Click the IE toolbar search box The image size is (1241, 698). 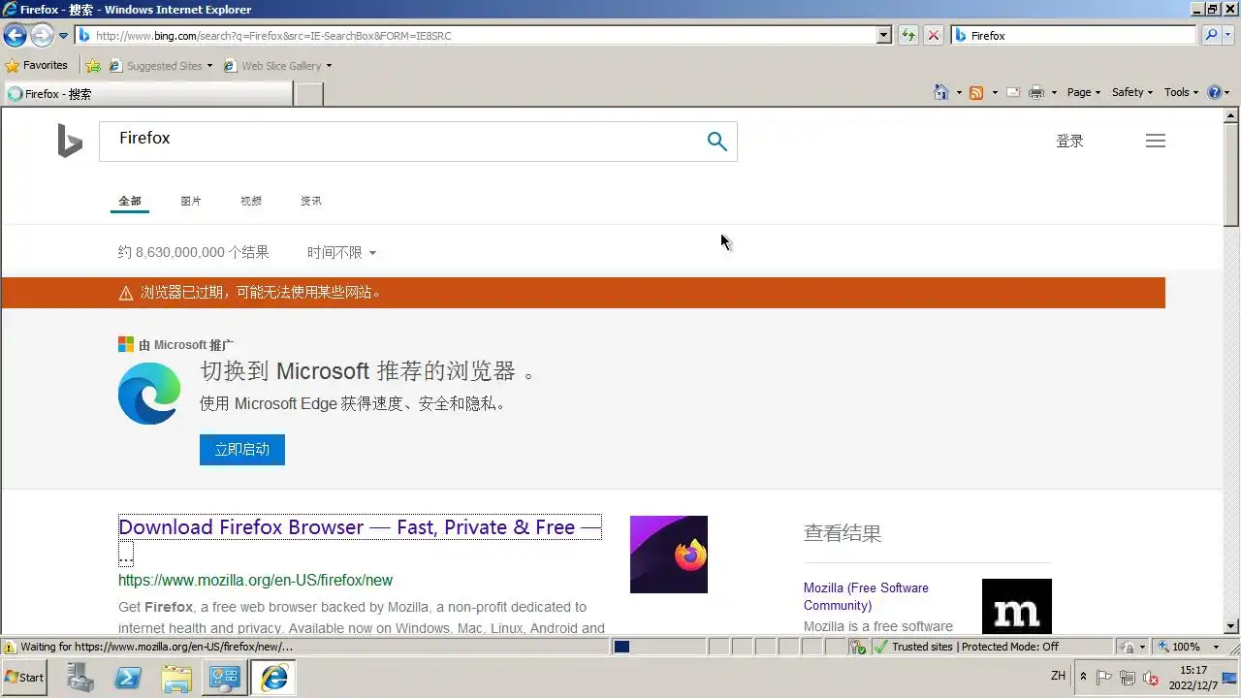click(1074, 36)
